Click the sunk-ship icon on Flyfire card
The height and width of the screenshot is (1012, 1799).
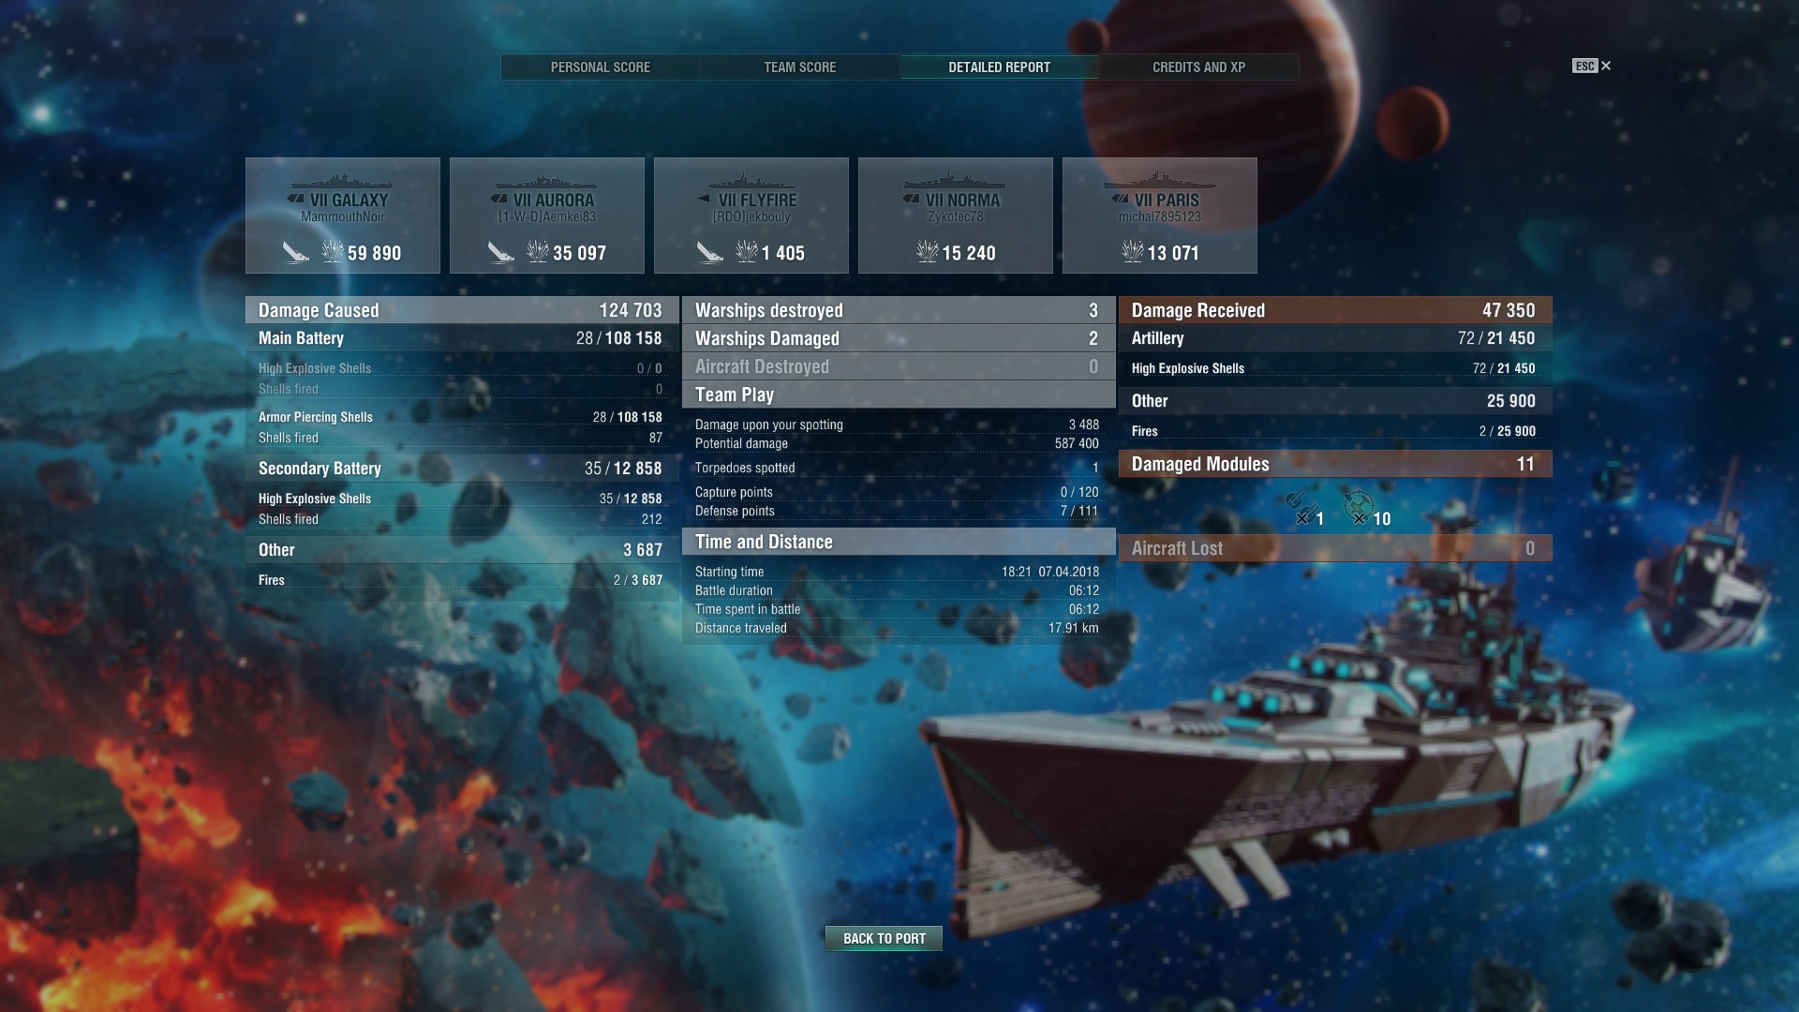tap(709, 252)
